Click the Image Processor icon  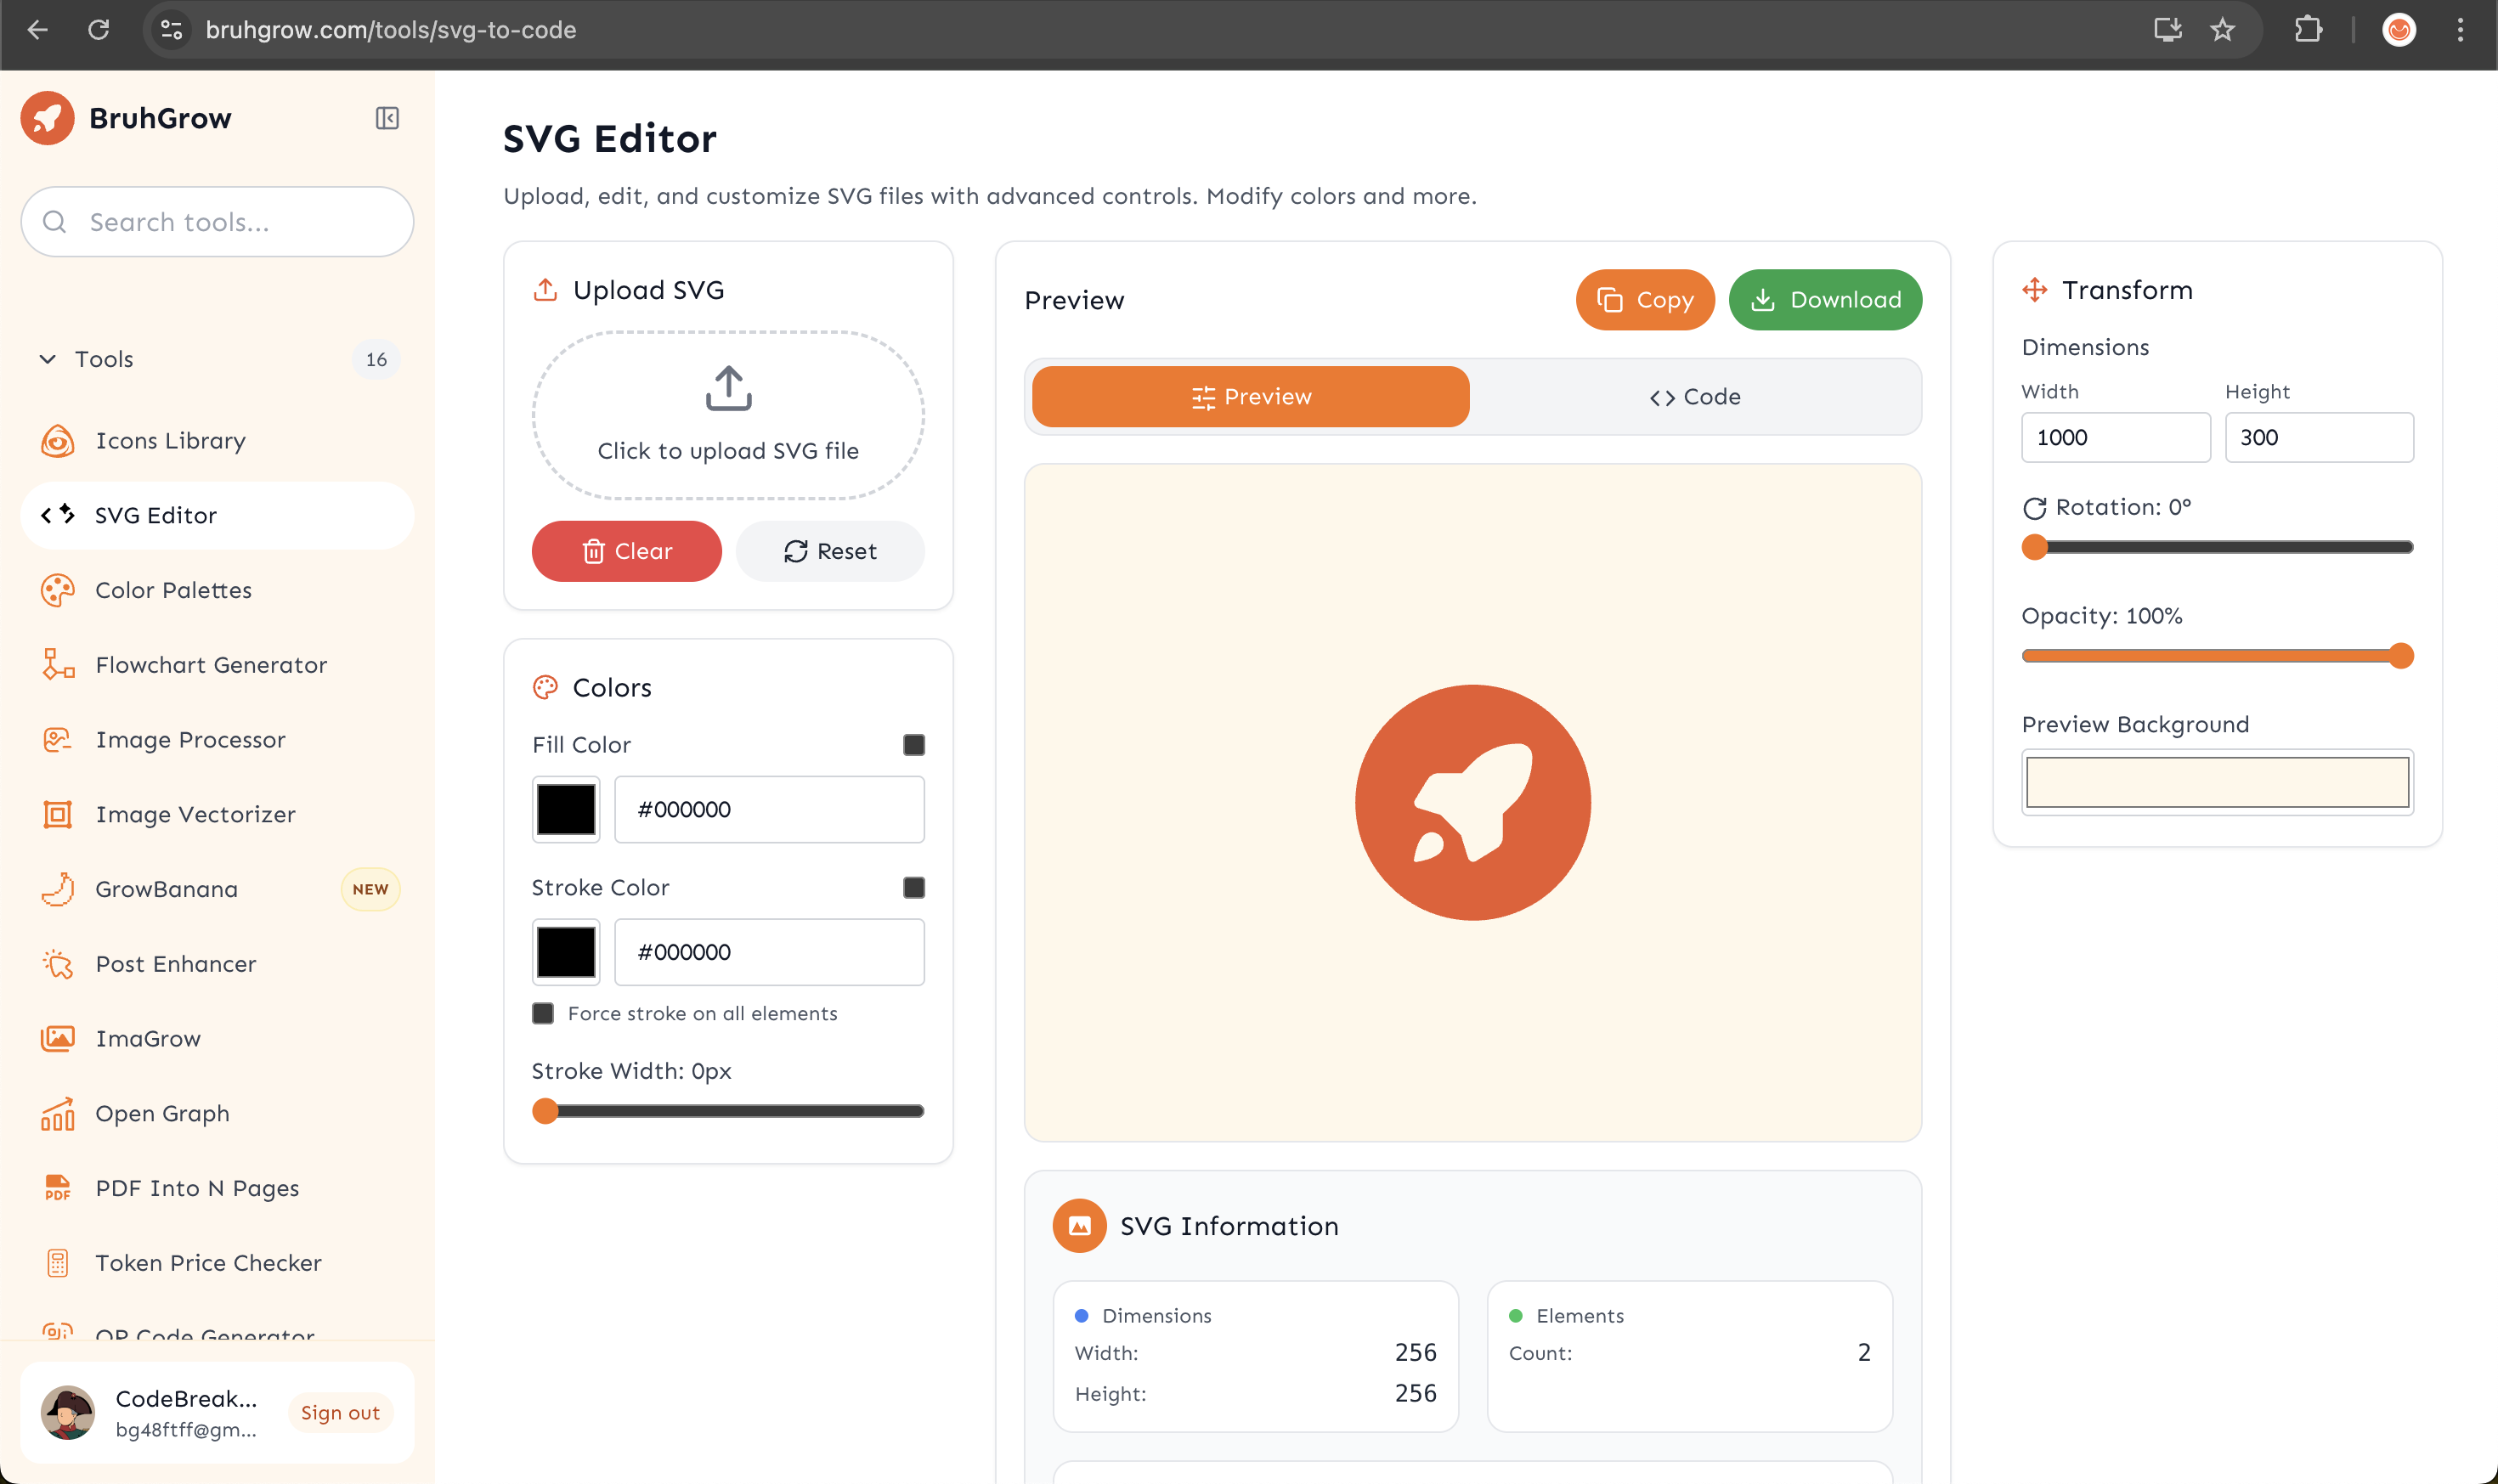pyautogui.click(x=58, y=740)
